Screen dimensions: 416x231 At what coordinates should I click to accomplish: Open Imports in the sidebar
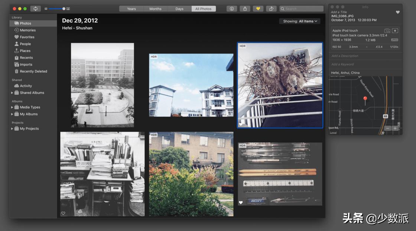click(x=26, y=64)
